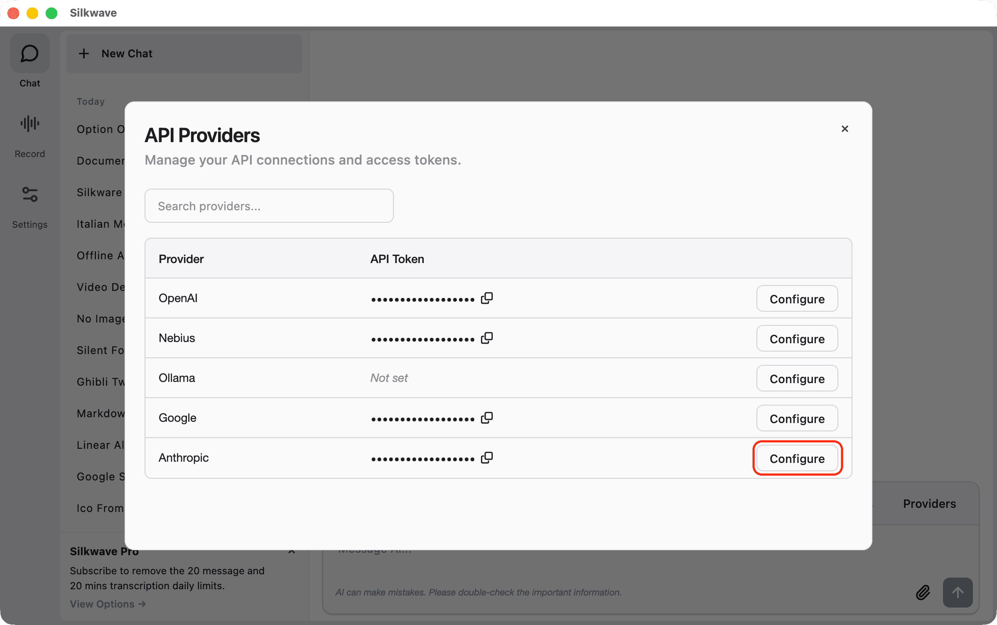Switch to the Providers tab

click(x=929, y=504)
